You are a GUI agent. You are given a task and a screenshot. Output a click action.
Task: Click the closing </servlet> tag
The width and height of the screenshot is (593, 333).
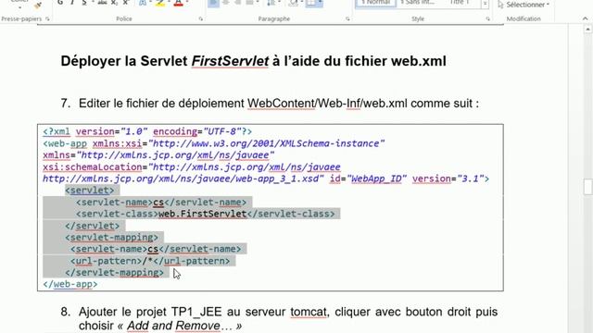93,226
